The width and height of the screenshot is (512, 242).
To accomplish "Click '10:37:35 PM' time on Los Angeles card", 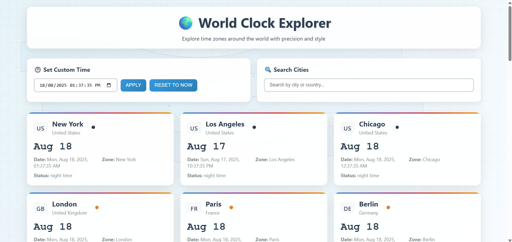I will click(x=200, y=166).
